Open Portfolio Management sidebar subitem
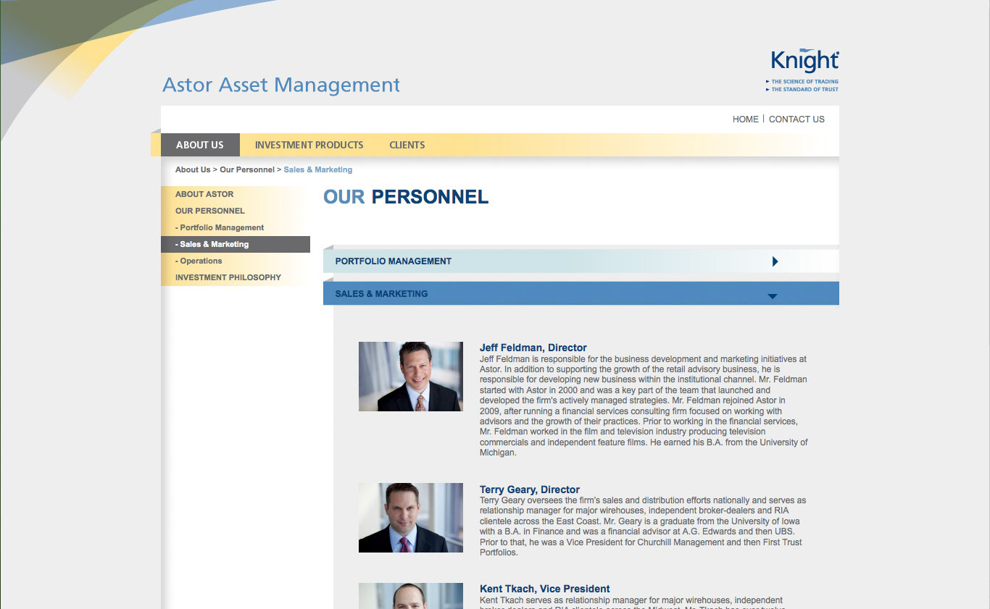This screenshot has height=609, width=990. point(220,227)
